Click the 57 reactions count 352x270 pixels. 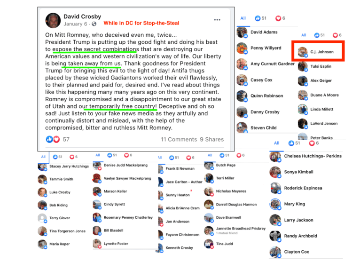pos(66,140)
